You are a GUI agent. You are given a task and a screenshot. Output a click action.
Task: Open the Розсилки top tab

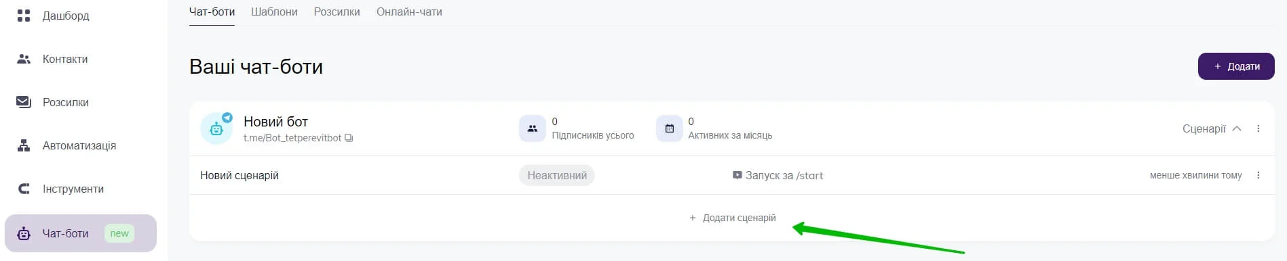[337, 11]
